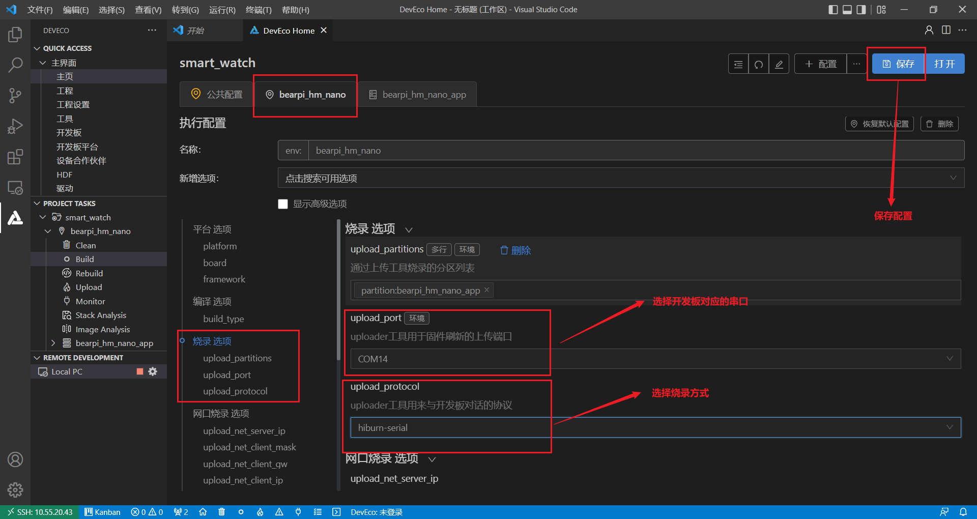Toggle the bottom panel layout icon
This screenshot has height=519, width=977.
point(847,10)
